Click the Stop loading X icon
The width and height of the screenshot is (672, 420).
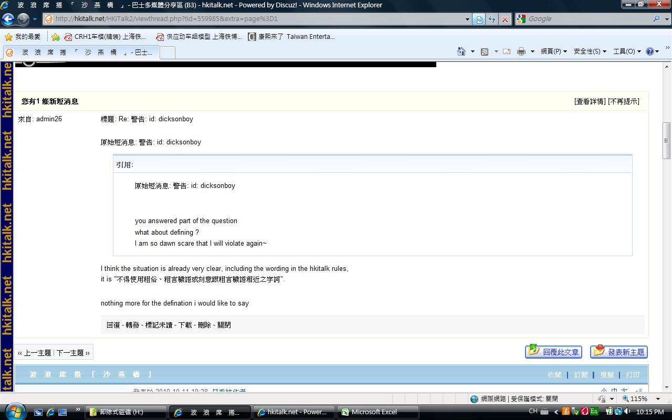(505, 19)
